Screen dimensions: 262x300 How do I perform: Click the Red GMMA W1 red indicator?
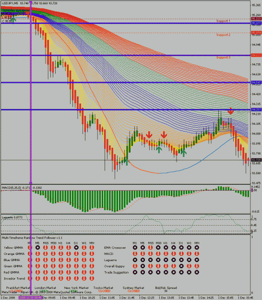[84, 272]
